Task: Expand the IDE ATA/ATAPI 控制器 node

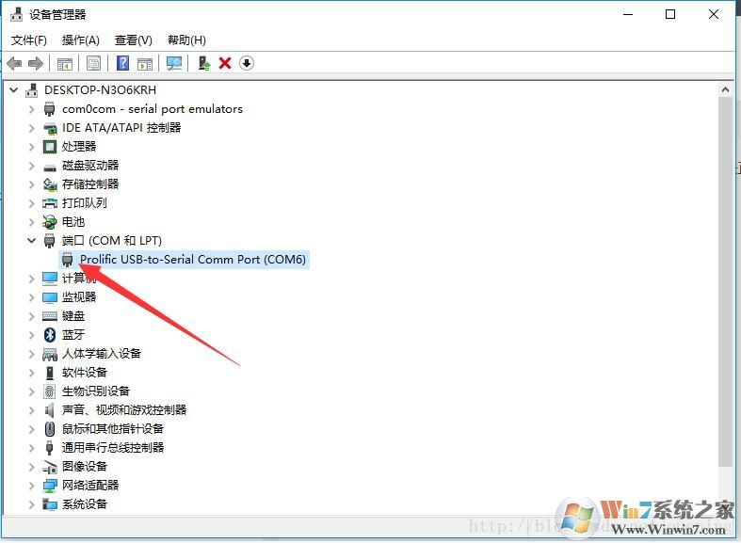Action: [x=32, y=128]
